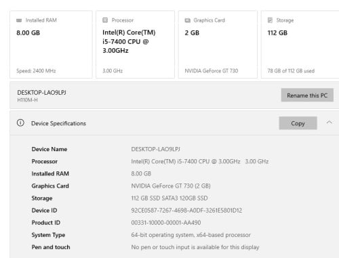The image size is (339, 258).
Task: Collapse the Device Specifications section chevron
Action: (330, 123)
